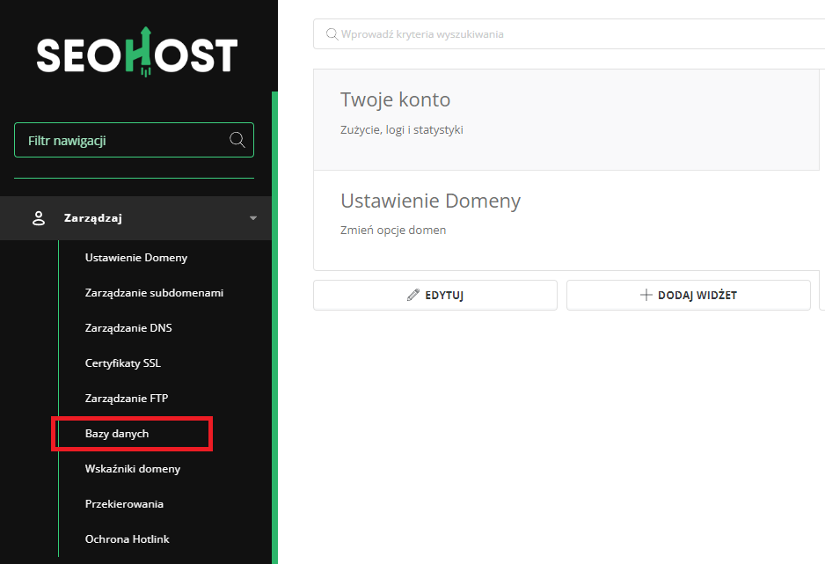Image resolution: width=825 pixels, height=564 pixels.
Task: Open Zarządzanie DNS in the sidebar
Action: coord(128,328)
